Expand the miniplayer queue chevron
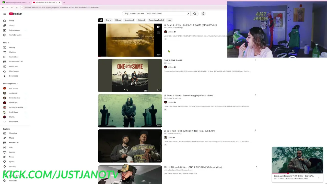327x184 pixels. point(319,178)
